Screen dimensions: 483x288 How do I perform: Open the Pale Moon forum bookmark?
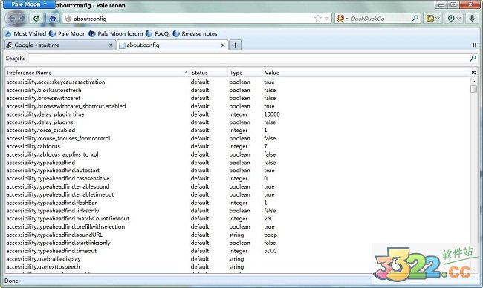pos(116,33)
